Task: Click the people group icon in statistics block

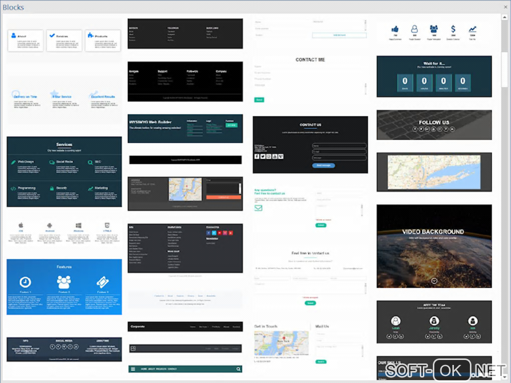Action: [434, 29]
